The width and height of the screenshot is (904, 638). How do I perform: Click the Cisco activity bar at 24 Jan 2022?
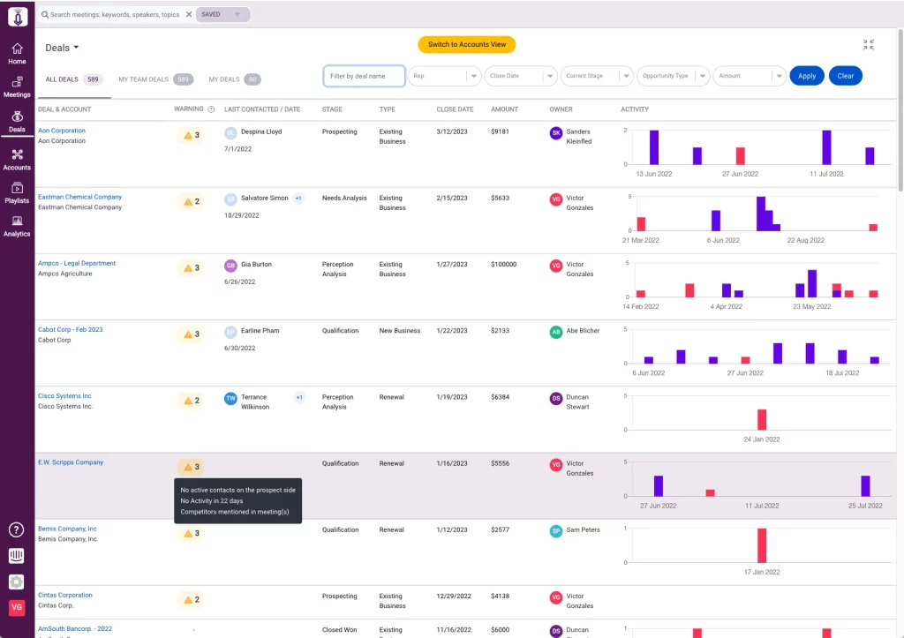(762, 419)
